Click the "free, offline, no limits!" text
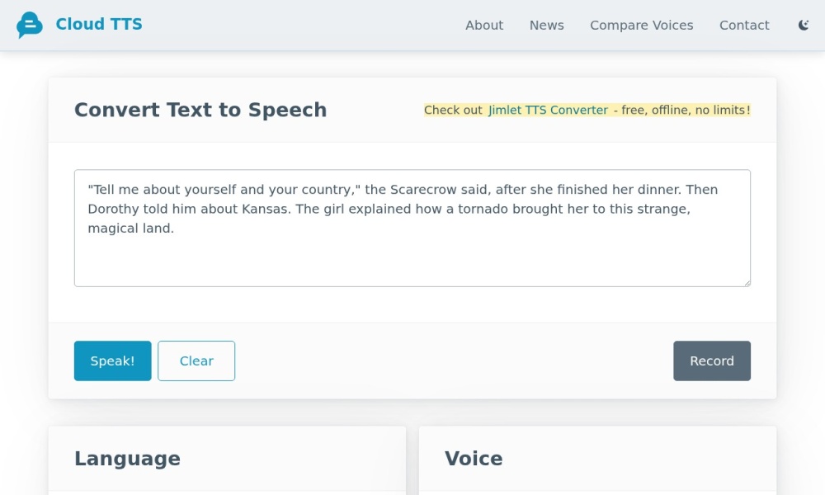This screenshot has width=825, height=495. 686,110
